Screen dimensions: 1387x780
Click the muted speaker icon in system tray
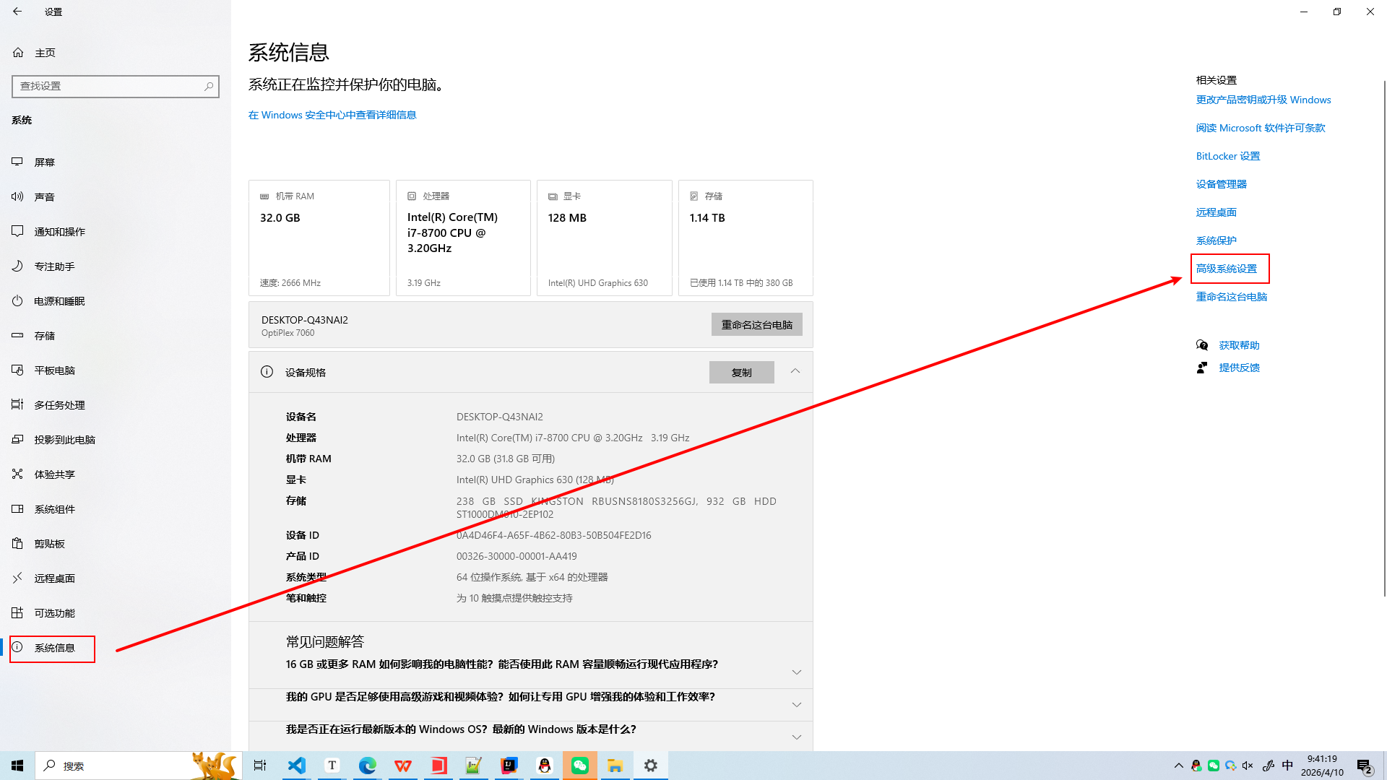[1248, 765]
